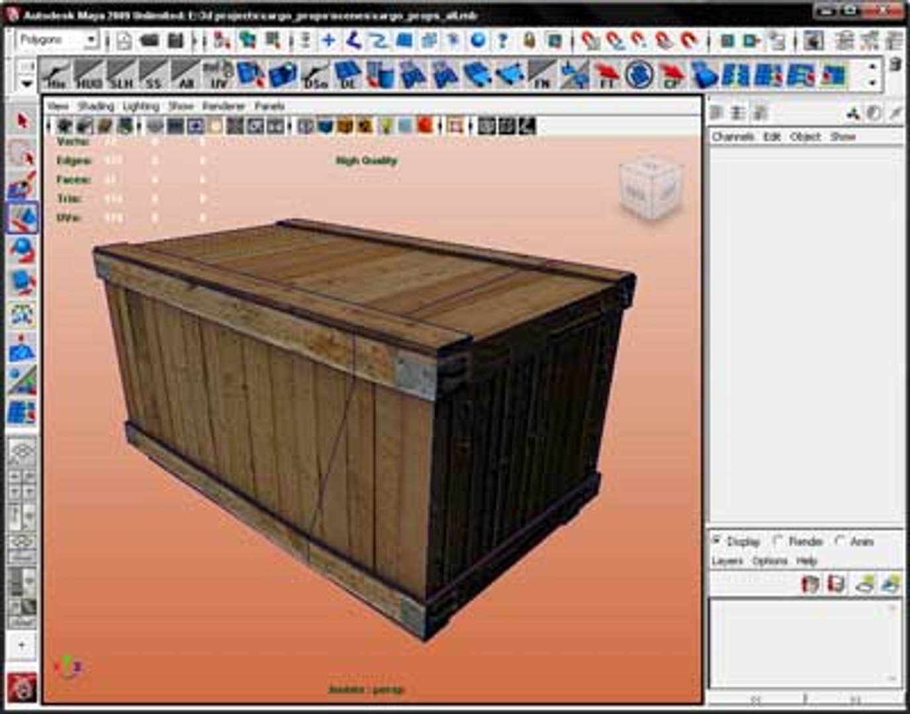
Task: Click the circled blue shelf icon
Action: point(639,74)
